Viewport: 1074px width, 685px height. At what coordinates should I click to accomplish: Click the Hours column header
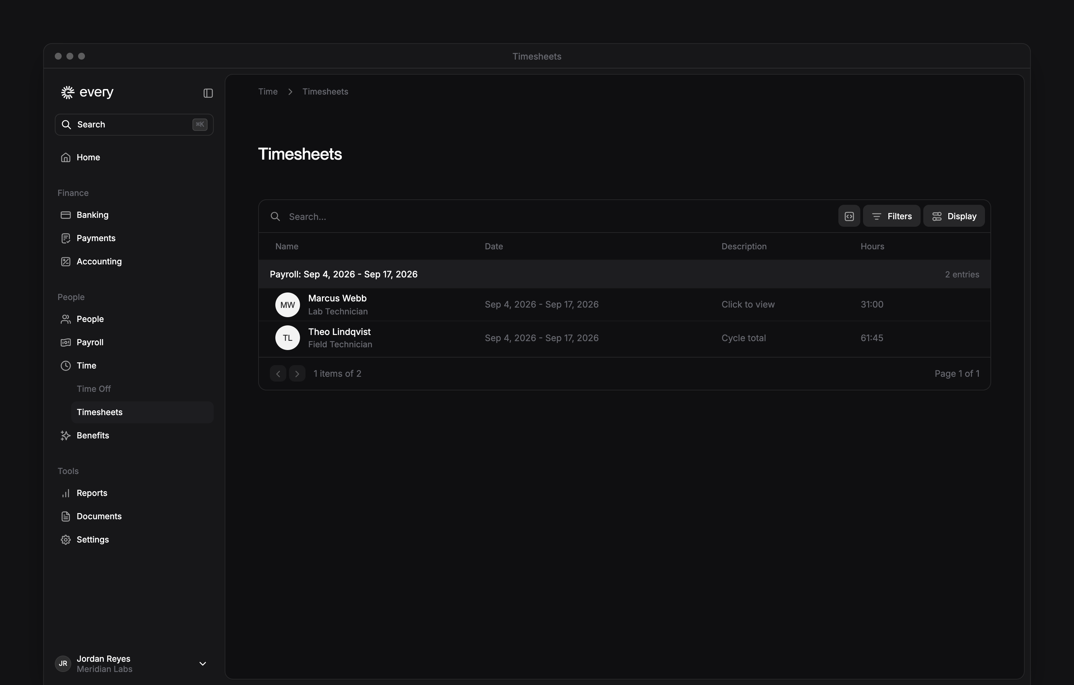coord(872,246)
